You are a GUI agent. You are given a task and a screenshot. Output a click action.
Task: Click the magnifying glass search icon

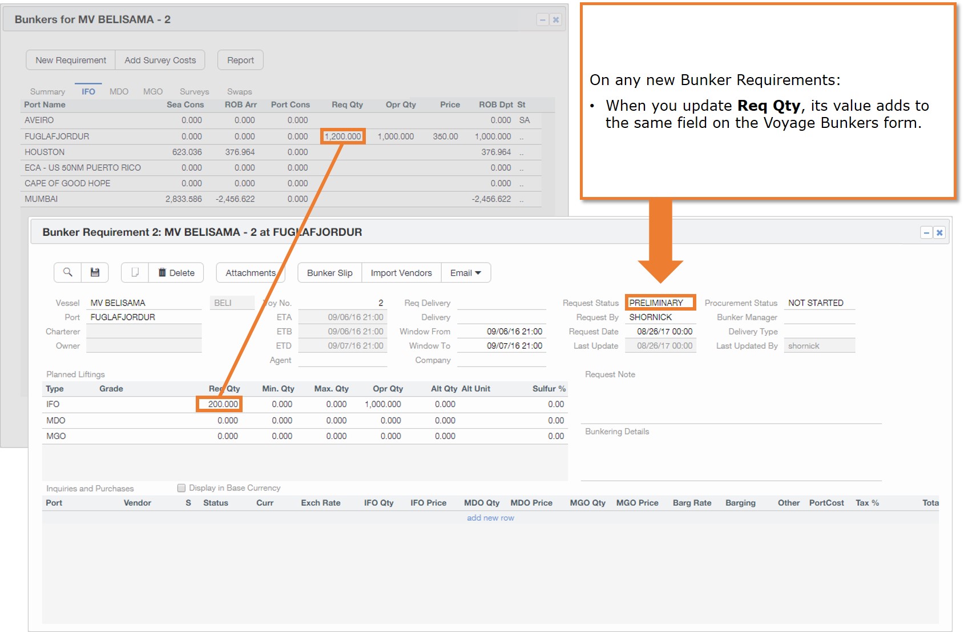[x=67, y=273]
